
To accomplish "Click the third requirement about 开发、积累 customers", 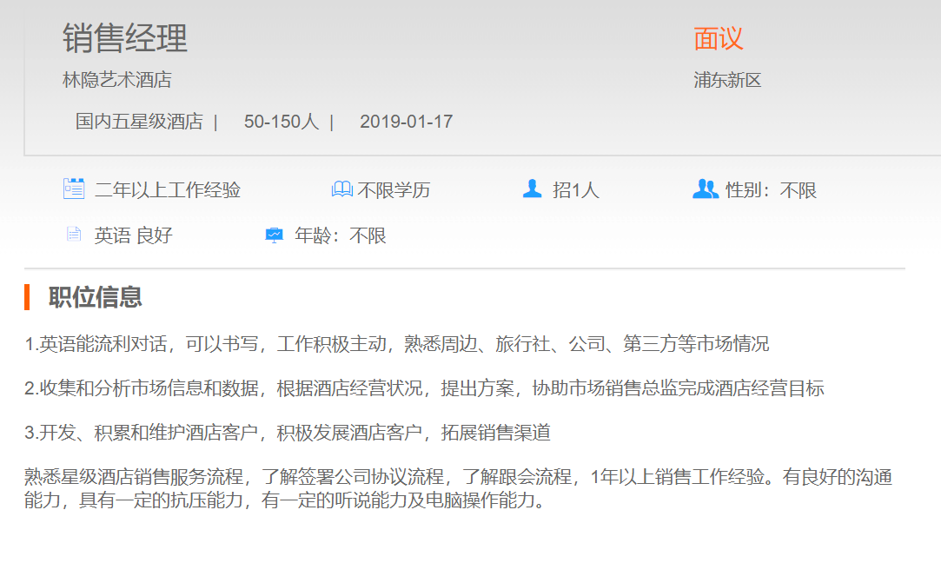I will click(287, 433).
